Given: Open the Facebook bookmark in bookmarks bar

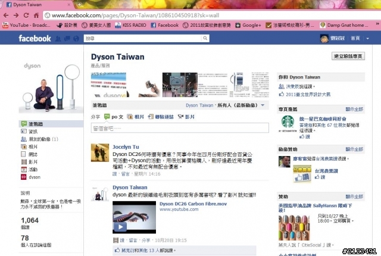Looking at the screenshot, I should tap(164, 25).
